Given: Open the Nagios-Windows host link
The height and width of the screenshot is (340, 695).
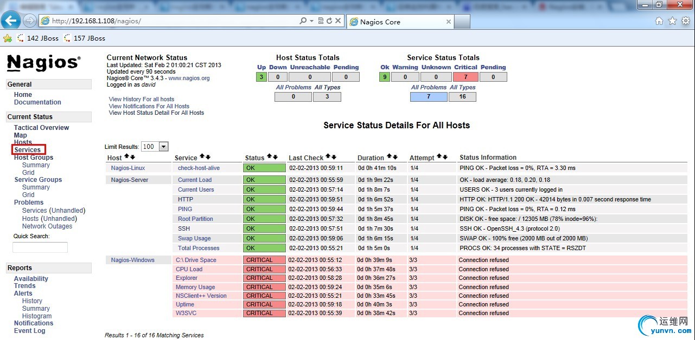Looking at the screenshot, I should pos(133,260).
